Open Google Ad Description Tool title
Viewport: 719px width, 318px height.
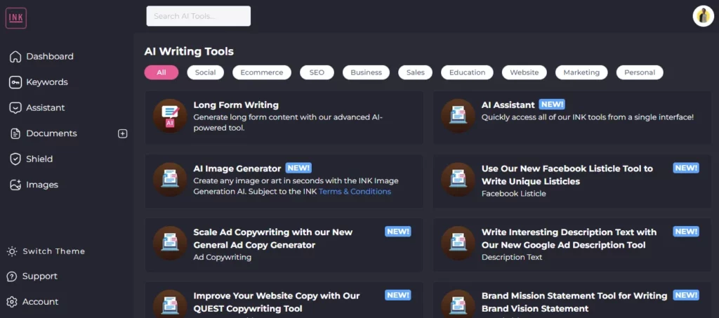pos(569,239)
